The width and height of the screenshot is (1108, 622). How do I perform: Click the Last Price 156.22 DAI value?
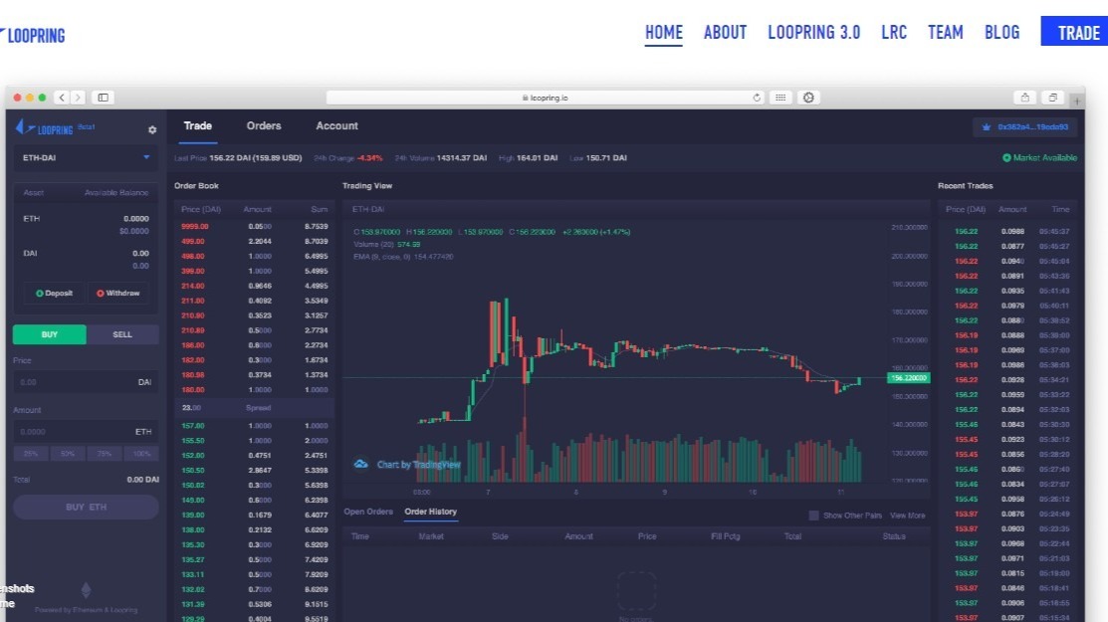[255, 158]
